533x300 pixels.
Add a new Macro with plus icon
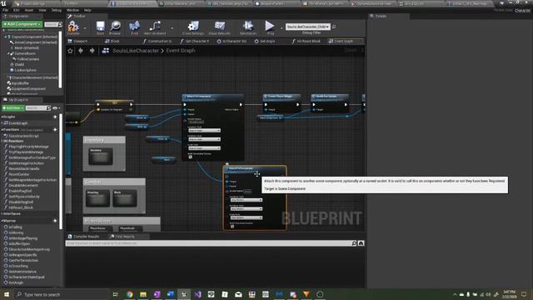pos(55,221)
